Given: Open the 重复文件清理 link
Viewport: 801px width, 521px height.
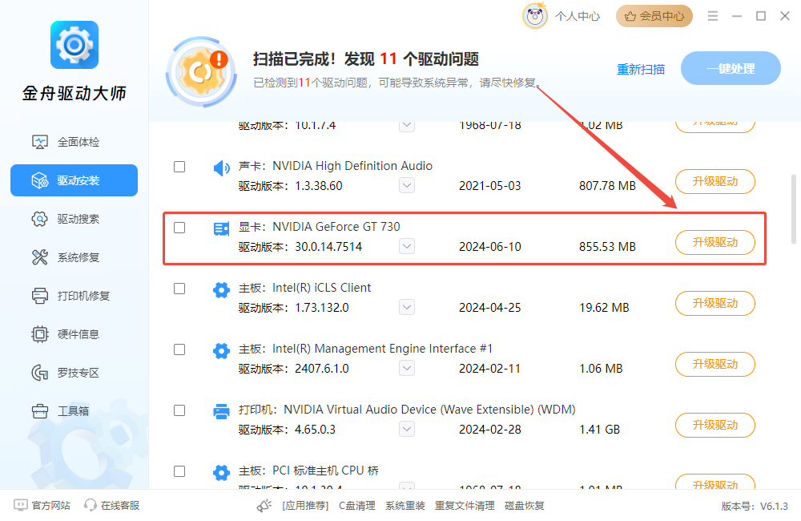Looking at the screenshot, I should coord(465,506).
